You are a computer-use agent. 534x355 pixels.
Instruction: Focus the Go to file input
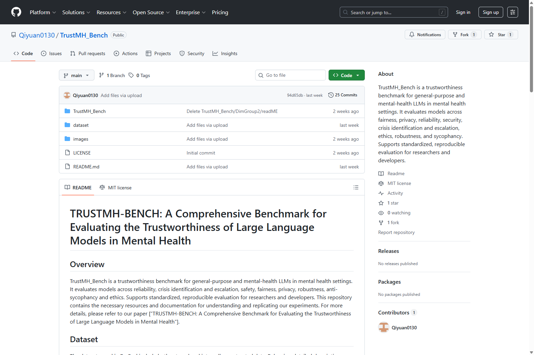(290, 75)
